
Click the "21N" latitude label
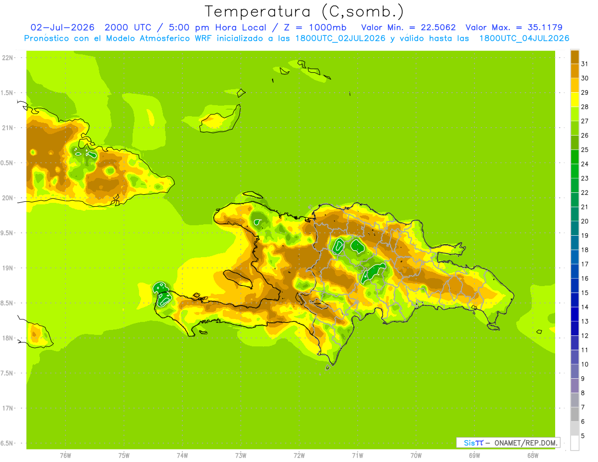pyautogui.click(x=7, y=128)
